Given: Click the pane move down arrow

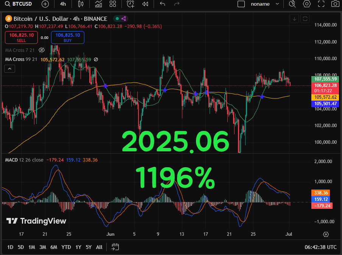Looking at the screenshot, I should pyautogui.click(x=294, y=19).
